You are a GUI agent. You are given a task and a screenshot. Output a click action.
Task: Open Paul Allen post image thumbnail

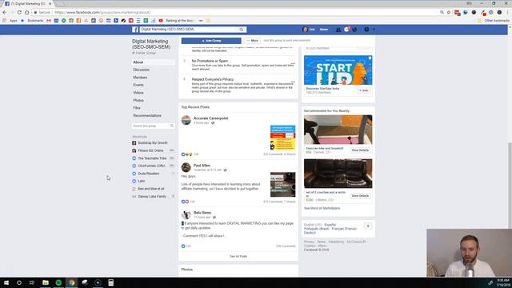click(x=282, y=185)
